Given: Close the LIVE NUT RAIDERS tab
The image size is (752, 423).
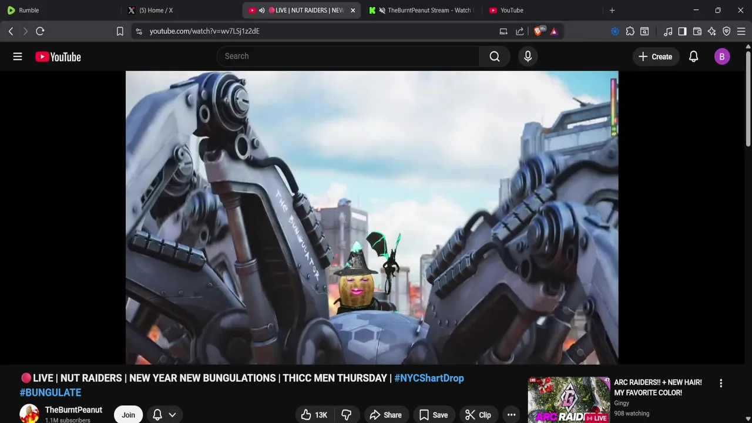Looking at the screenshot, I should coord(352,10).
